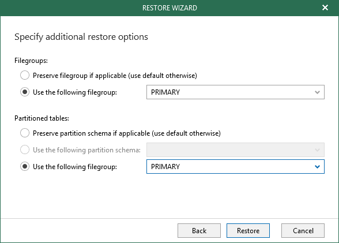Click PRIMARY text in Filegroups combo box

tap(165, 92)
